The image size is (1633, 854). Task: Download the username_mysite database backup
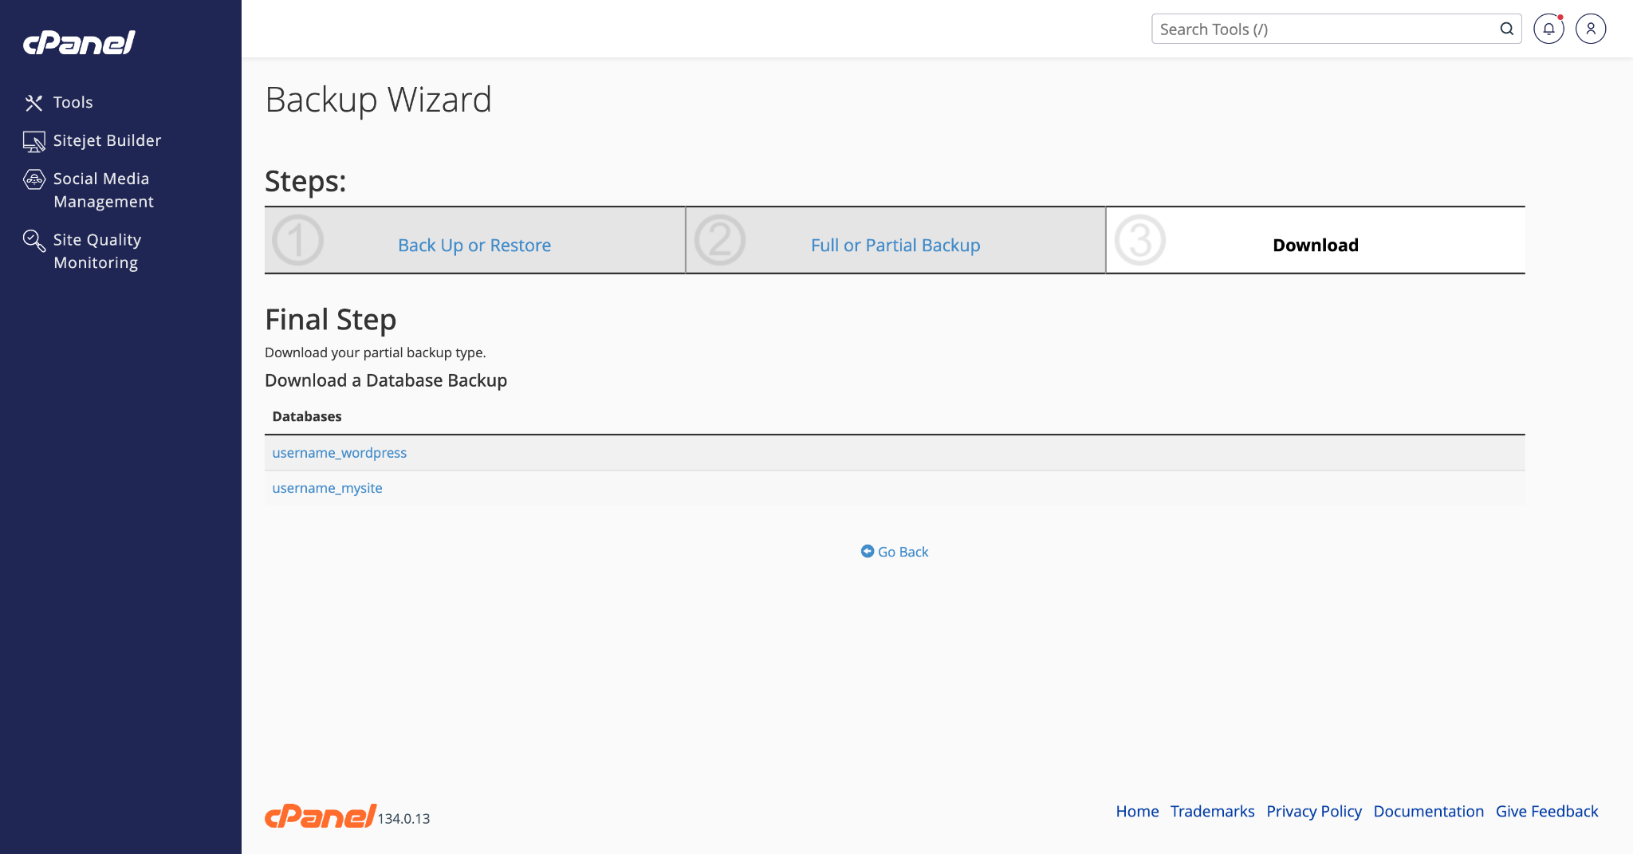click(x=327, y=488)
